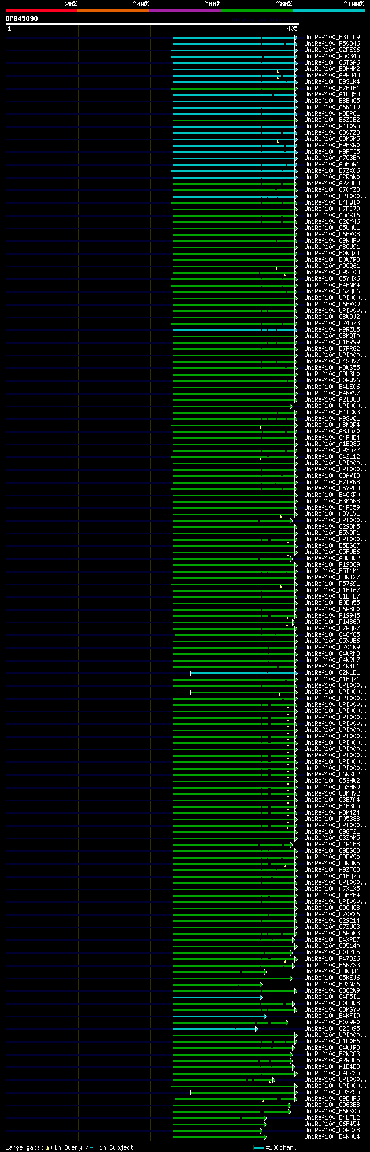Viewport: 370px width, 1152px height.
Task: Select the UniRef100_C6TGA6 entry
Action: 332,62
